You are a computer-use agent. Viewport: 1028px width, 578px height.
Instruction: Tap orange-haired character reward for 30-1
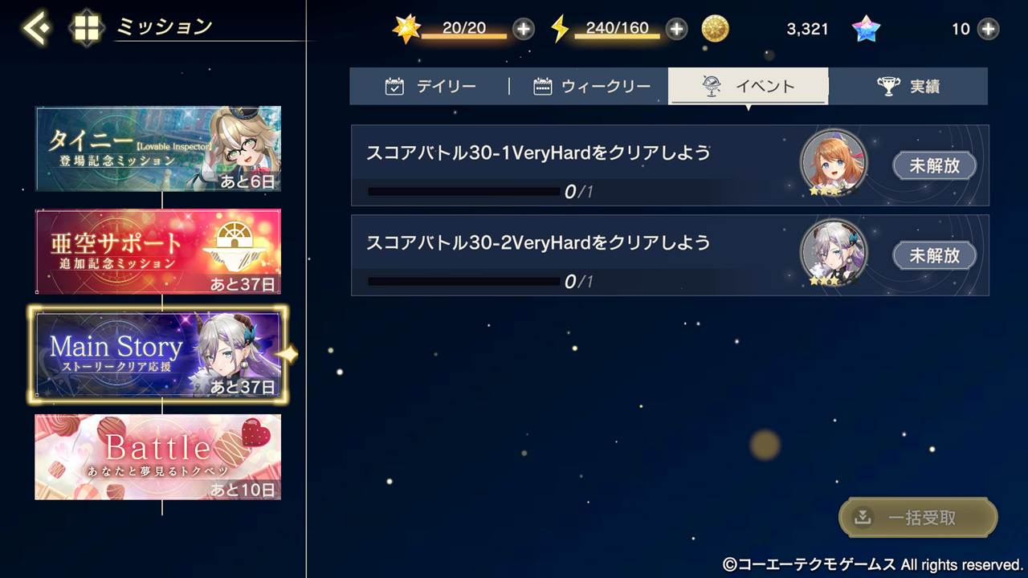tap(834, 163)
